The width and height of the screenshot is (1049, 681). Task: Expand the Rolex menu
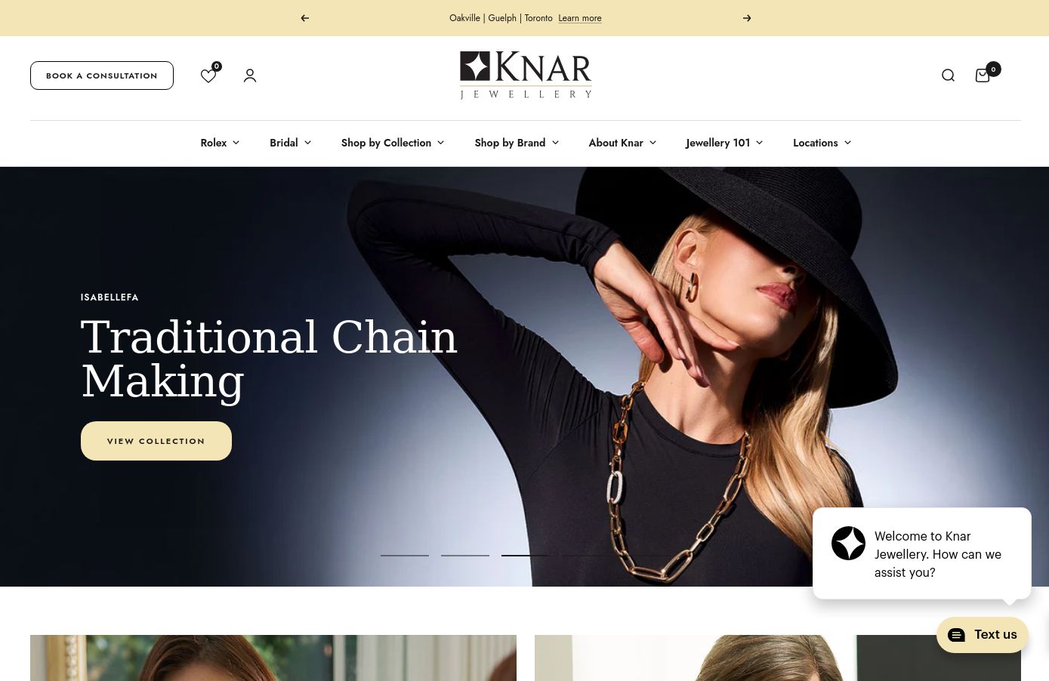coord(220,143)
